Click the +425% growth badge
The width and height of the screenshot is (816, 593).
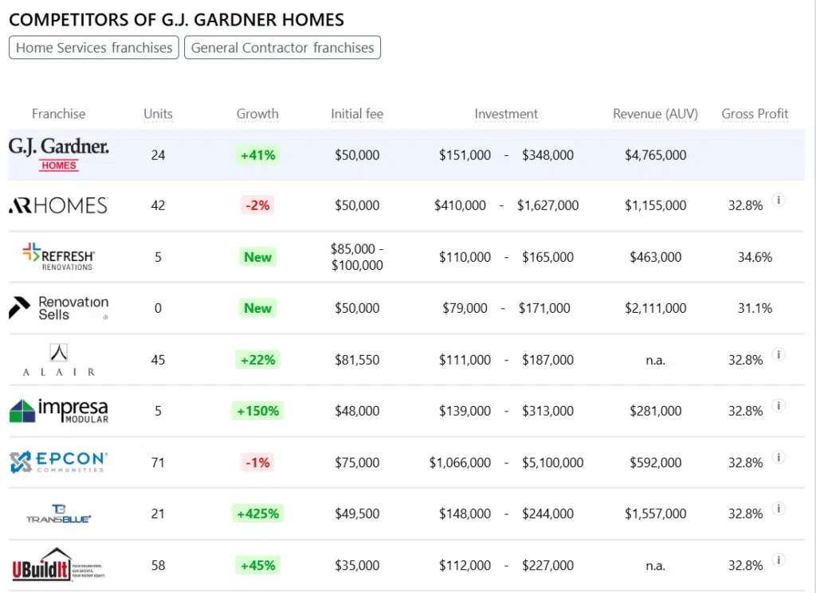(x=257, y=513)
